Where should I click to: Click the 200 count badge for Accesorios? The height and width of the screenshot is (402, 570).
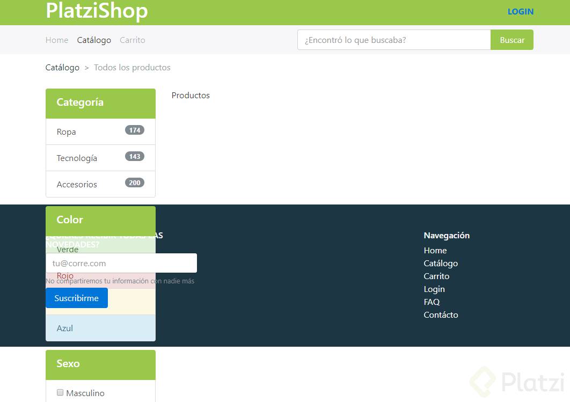[x=135, y=182]
